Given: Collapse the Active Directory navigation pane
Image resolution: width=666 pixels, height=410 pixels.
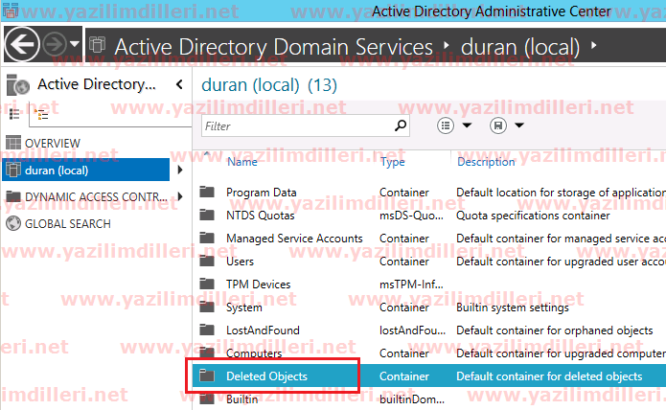Looking at the screenshot, I should (x=179, y=84).
